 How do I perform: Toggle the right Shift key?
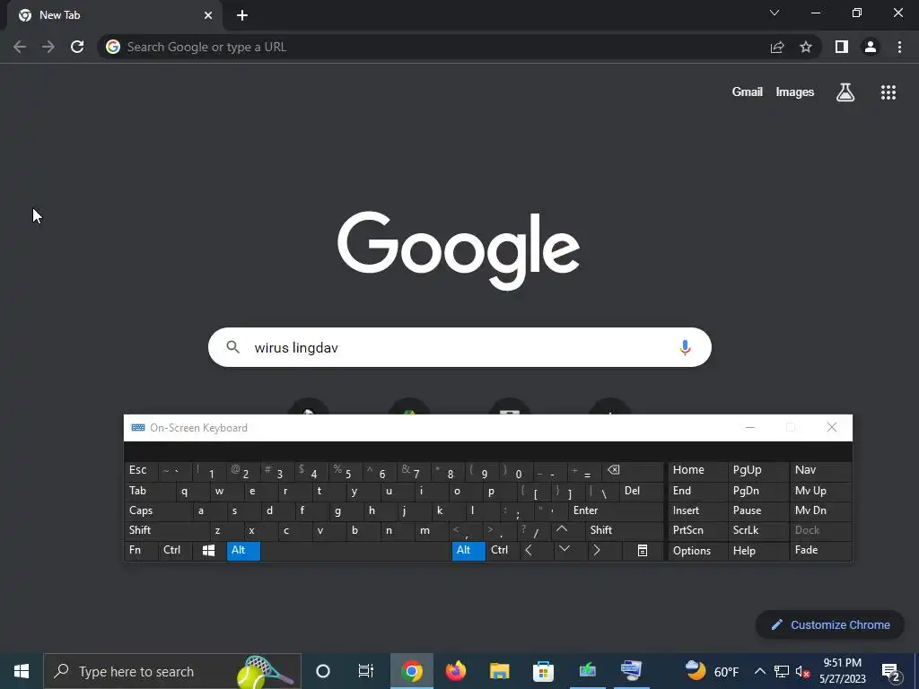pos(625,530)
